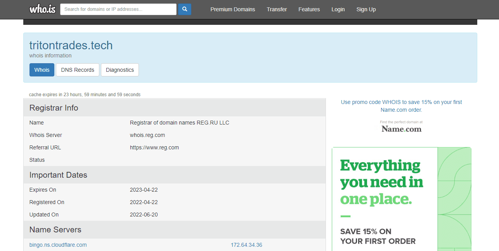Go to the Transfer page
The height and width of the screenshot is (251, 499).
[x=277, y=9]
